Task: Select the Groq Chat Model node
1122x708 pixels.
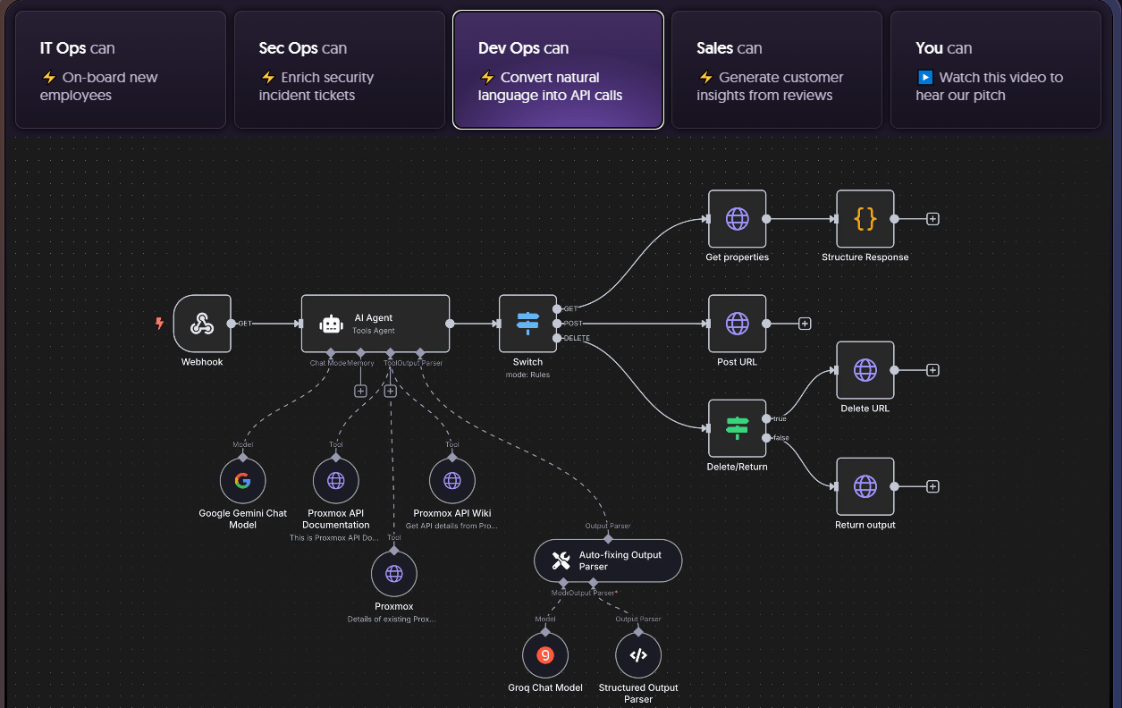Action: (x=544, y=655)
